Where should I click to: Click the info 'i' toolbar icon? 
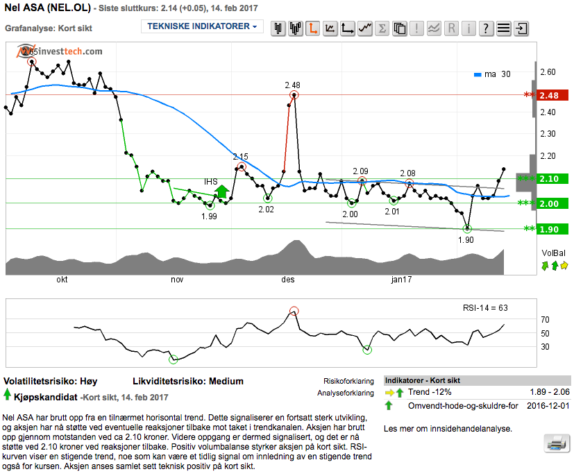[x=469, y=28]
